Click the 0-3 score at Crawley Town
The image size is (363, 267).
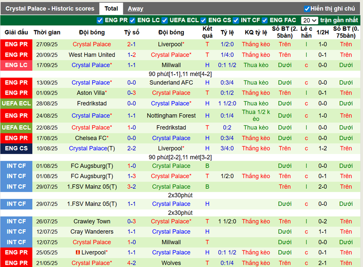pyautogui.click(x=132, y=221)
